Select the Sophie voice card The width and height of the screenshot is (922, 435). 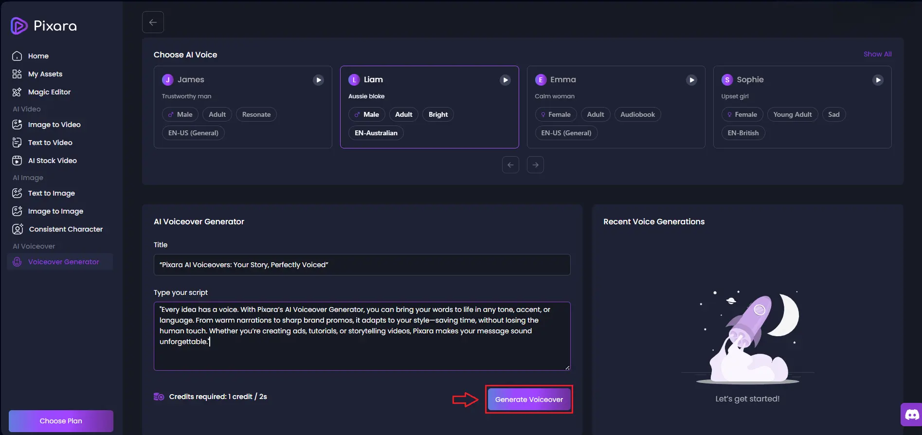point(802,107)
